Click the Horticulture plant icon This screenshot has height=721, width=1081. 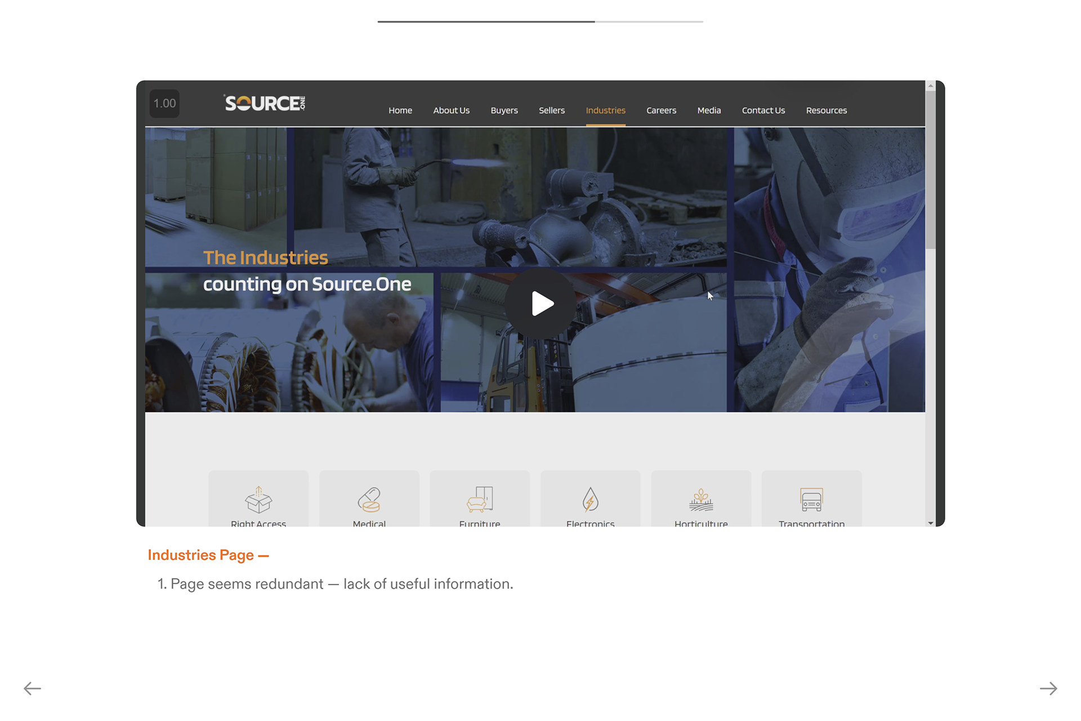(x=701, y=500)
